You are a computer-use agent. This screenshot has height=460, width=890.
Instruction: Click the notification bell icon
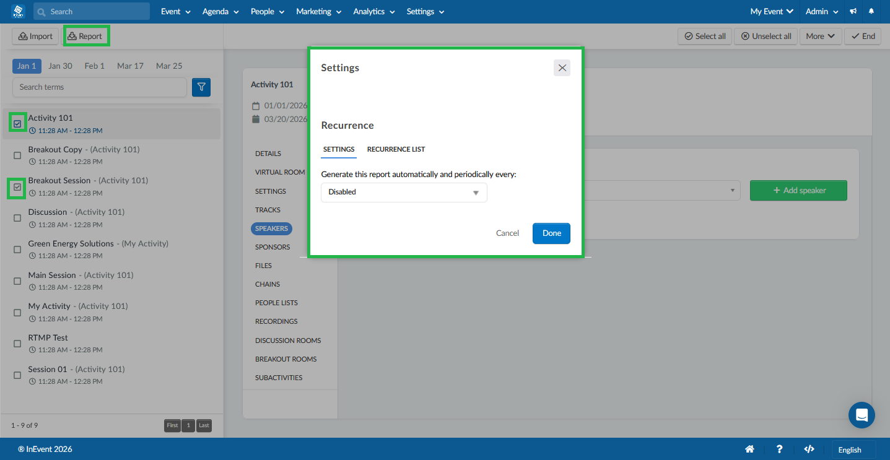tap(871, 11)
